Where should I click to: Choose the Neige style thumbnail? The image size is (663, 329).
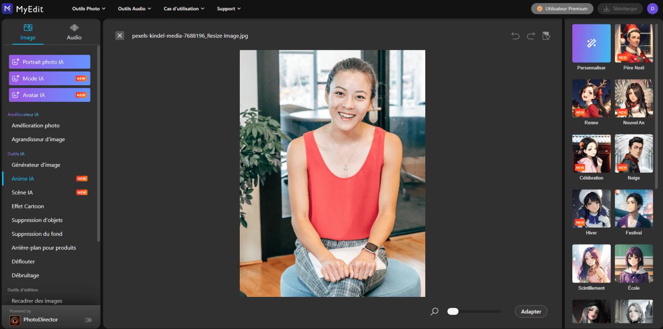point(634,154)
